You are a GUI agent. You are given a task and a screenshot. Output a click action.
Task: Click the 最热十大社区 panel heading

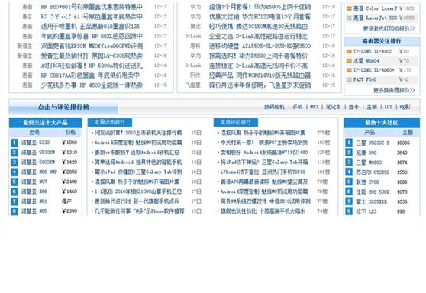[x=382, y=123]
